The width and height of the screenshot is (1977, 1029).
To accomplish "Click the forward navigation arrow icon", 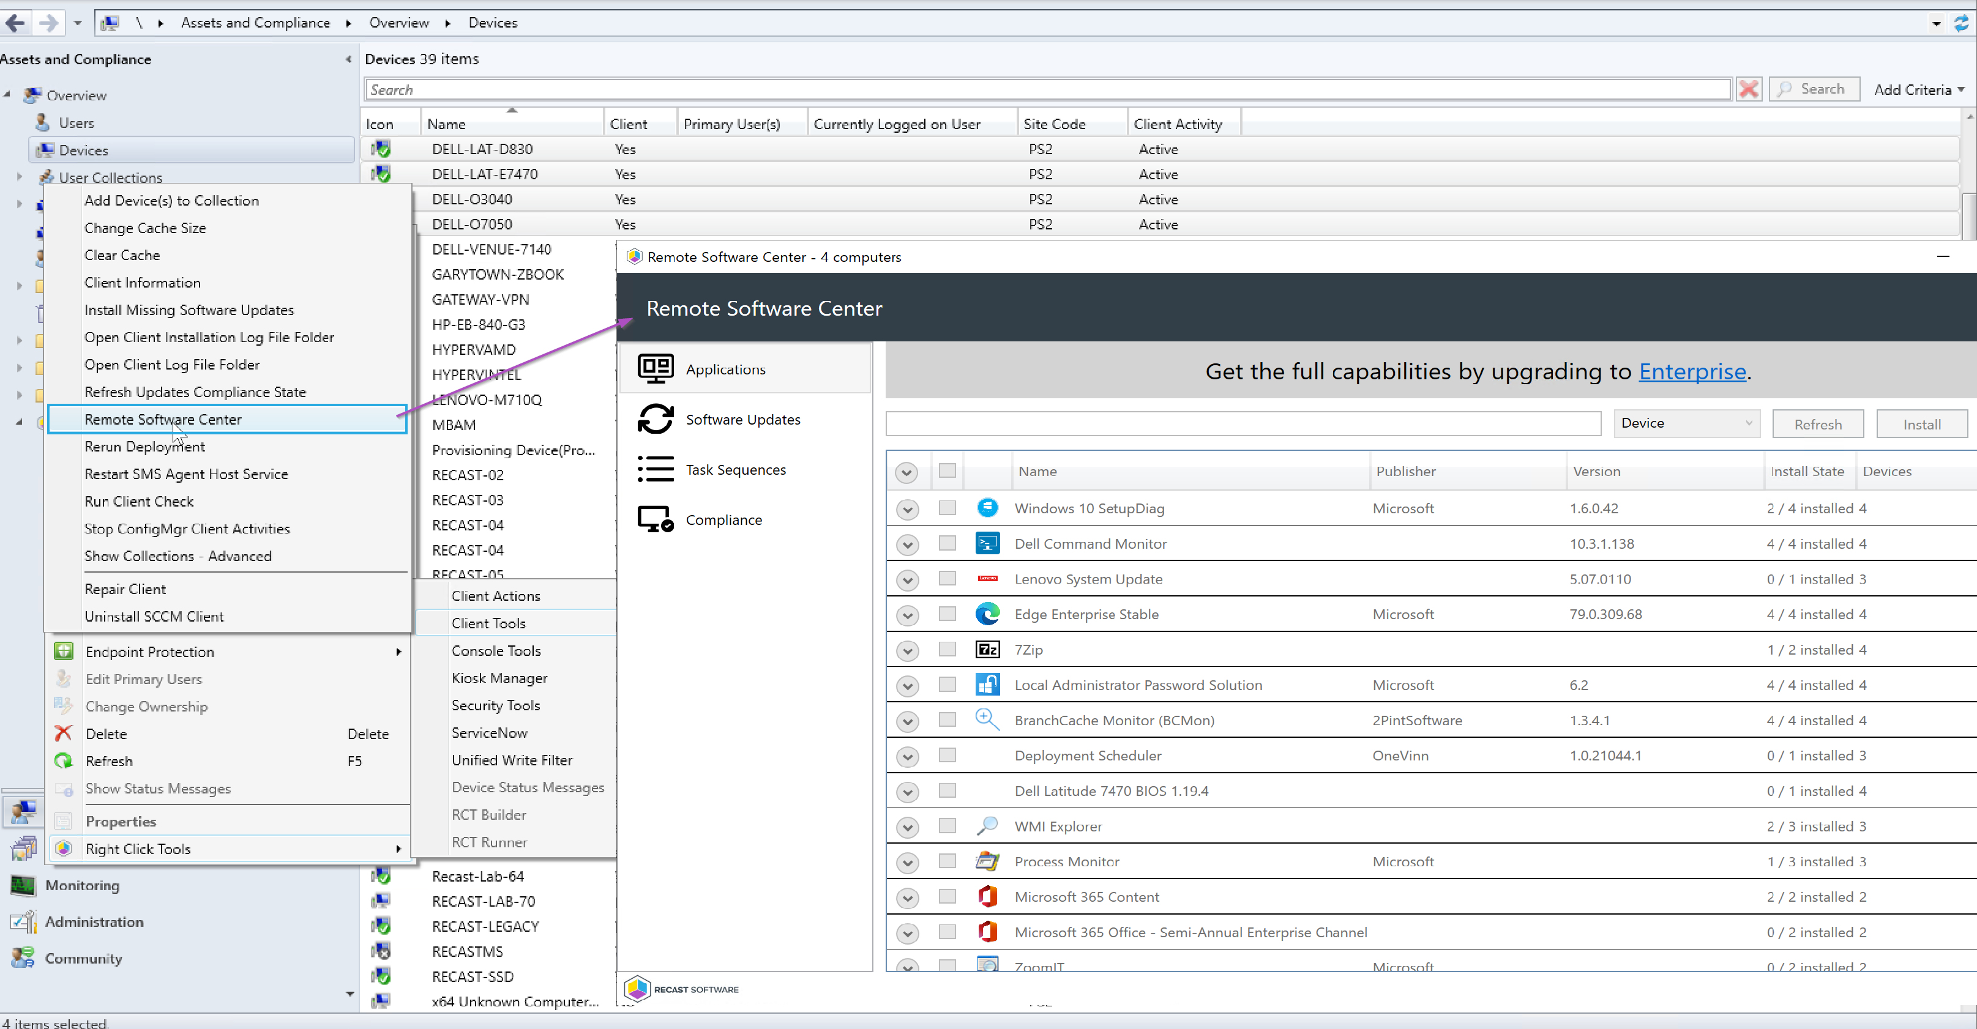I will tap(49, 23).
